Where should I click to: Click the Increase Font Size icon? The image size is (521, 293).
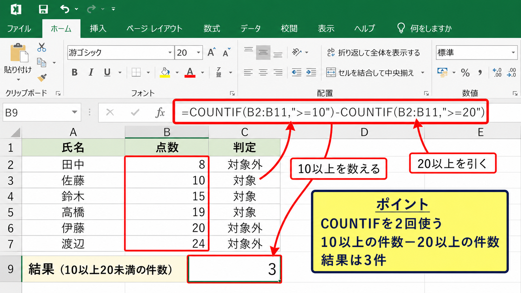point(212,52)
